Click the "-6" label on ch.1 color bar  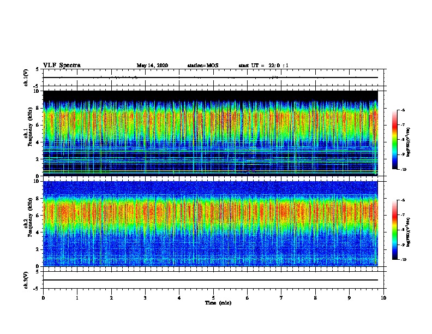pyautogui.click(x=403, y=110)
